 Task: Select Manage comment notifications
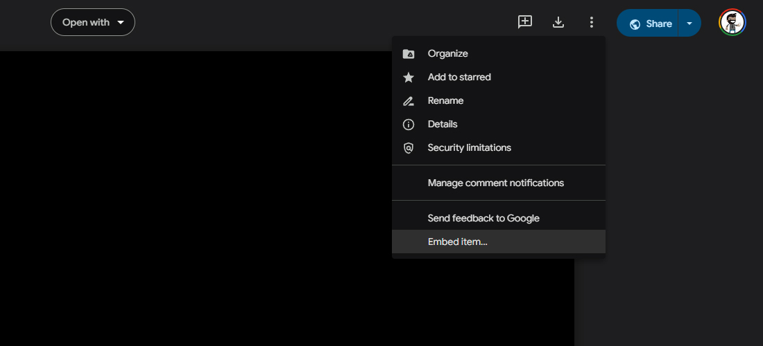click(x=495, y=183)
